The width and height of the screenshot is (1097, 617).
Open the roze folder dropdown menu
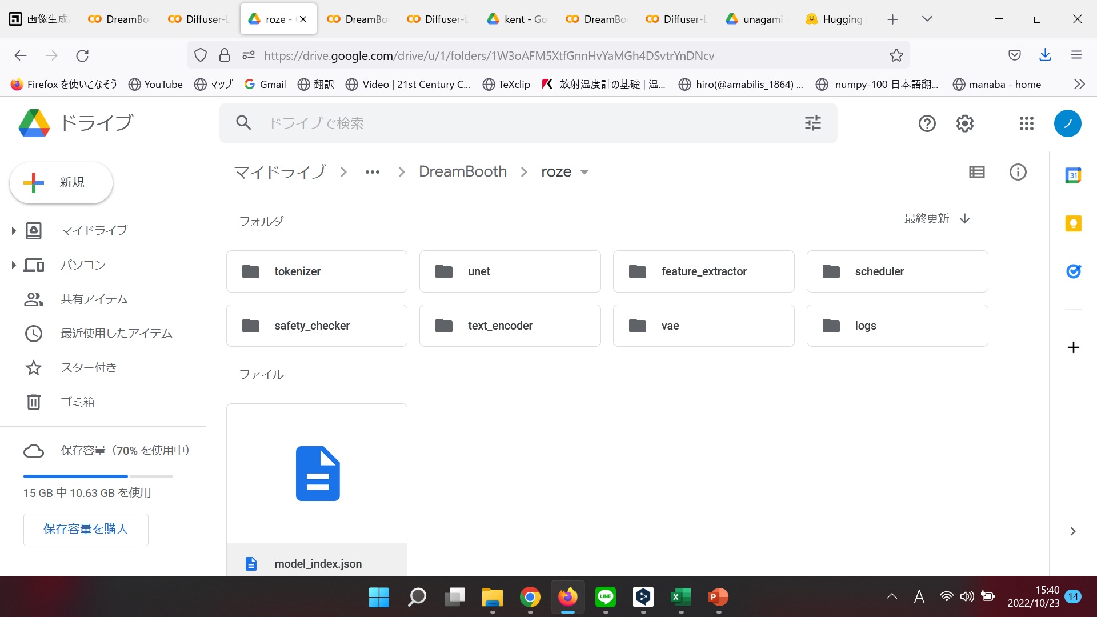tap(584, 172)
